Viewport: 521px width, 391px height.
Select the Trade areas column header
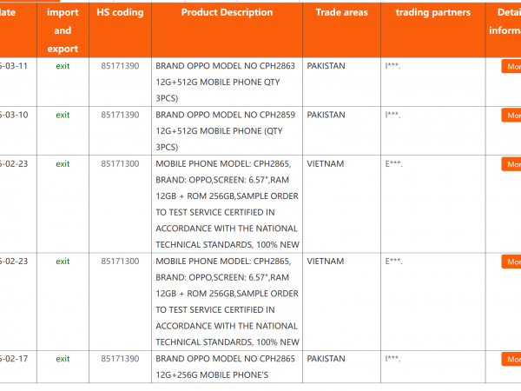[x=341, y=12]
